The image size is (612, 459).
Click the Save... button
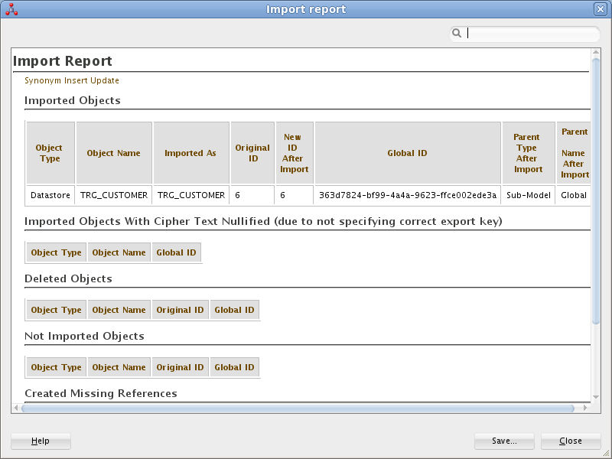[504, 441]
